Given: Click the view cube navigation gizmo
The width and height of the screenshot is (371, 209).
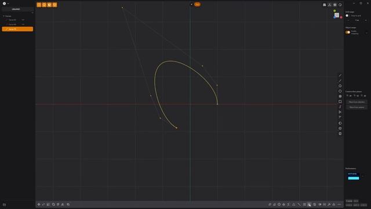Looking at the screenshot, I should pos(337,15).
